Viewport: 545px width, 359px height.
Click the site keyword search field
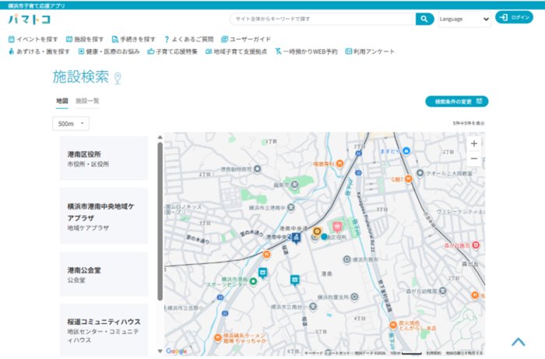click(x=322, y=19)
